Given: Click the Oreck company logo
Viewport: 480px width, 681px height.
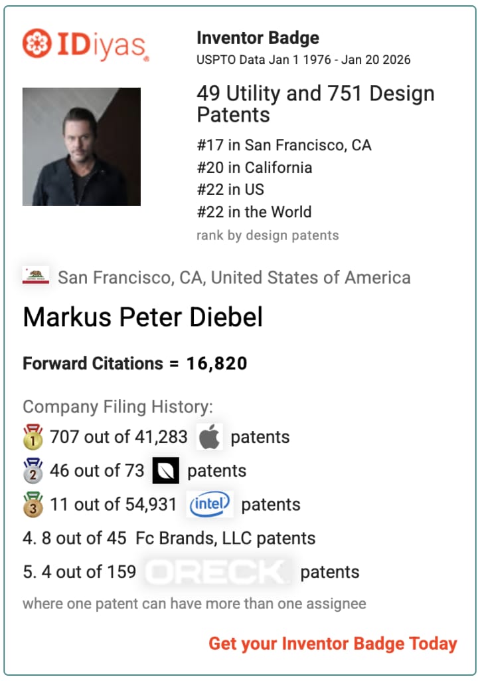Looking at the screenshot, I should tap(218, 571).
